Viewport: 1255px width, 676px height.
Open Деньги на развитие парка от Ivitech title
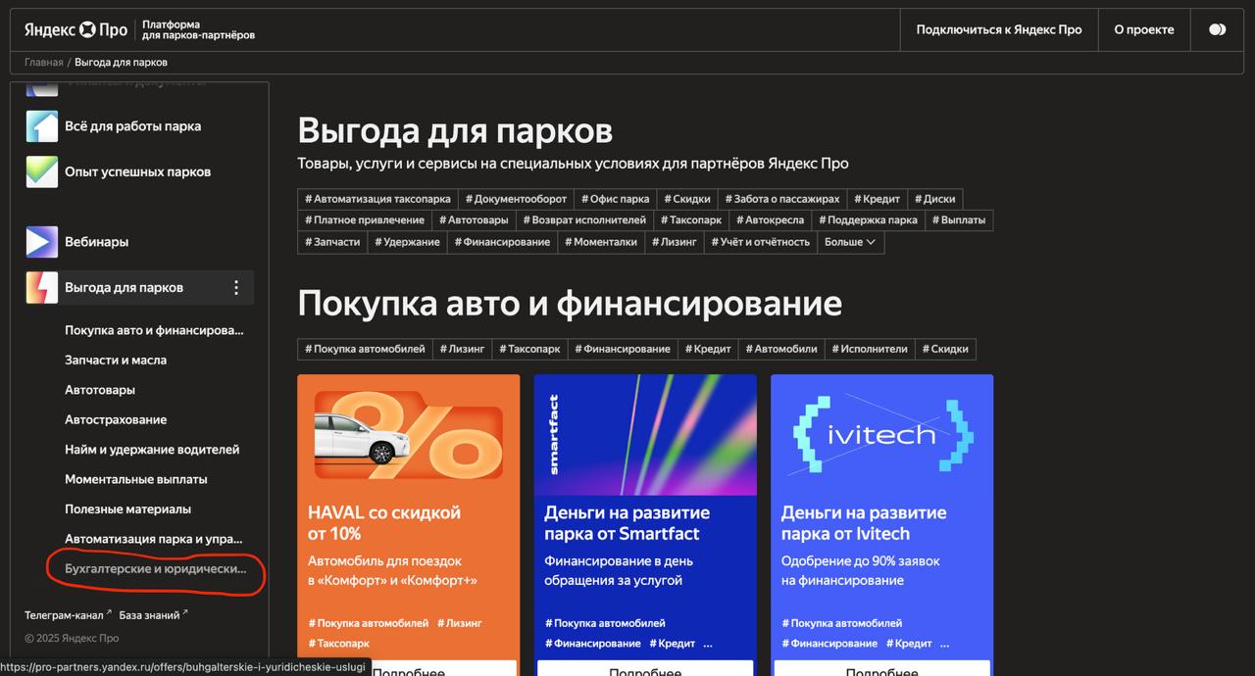(864, 523)
